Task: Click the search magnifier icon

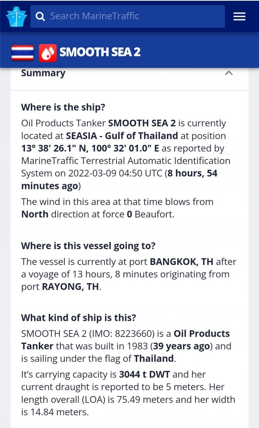Action: 40,17
